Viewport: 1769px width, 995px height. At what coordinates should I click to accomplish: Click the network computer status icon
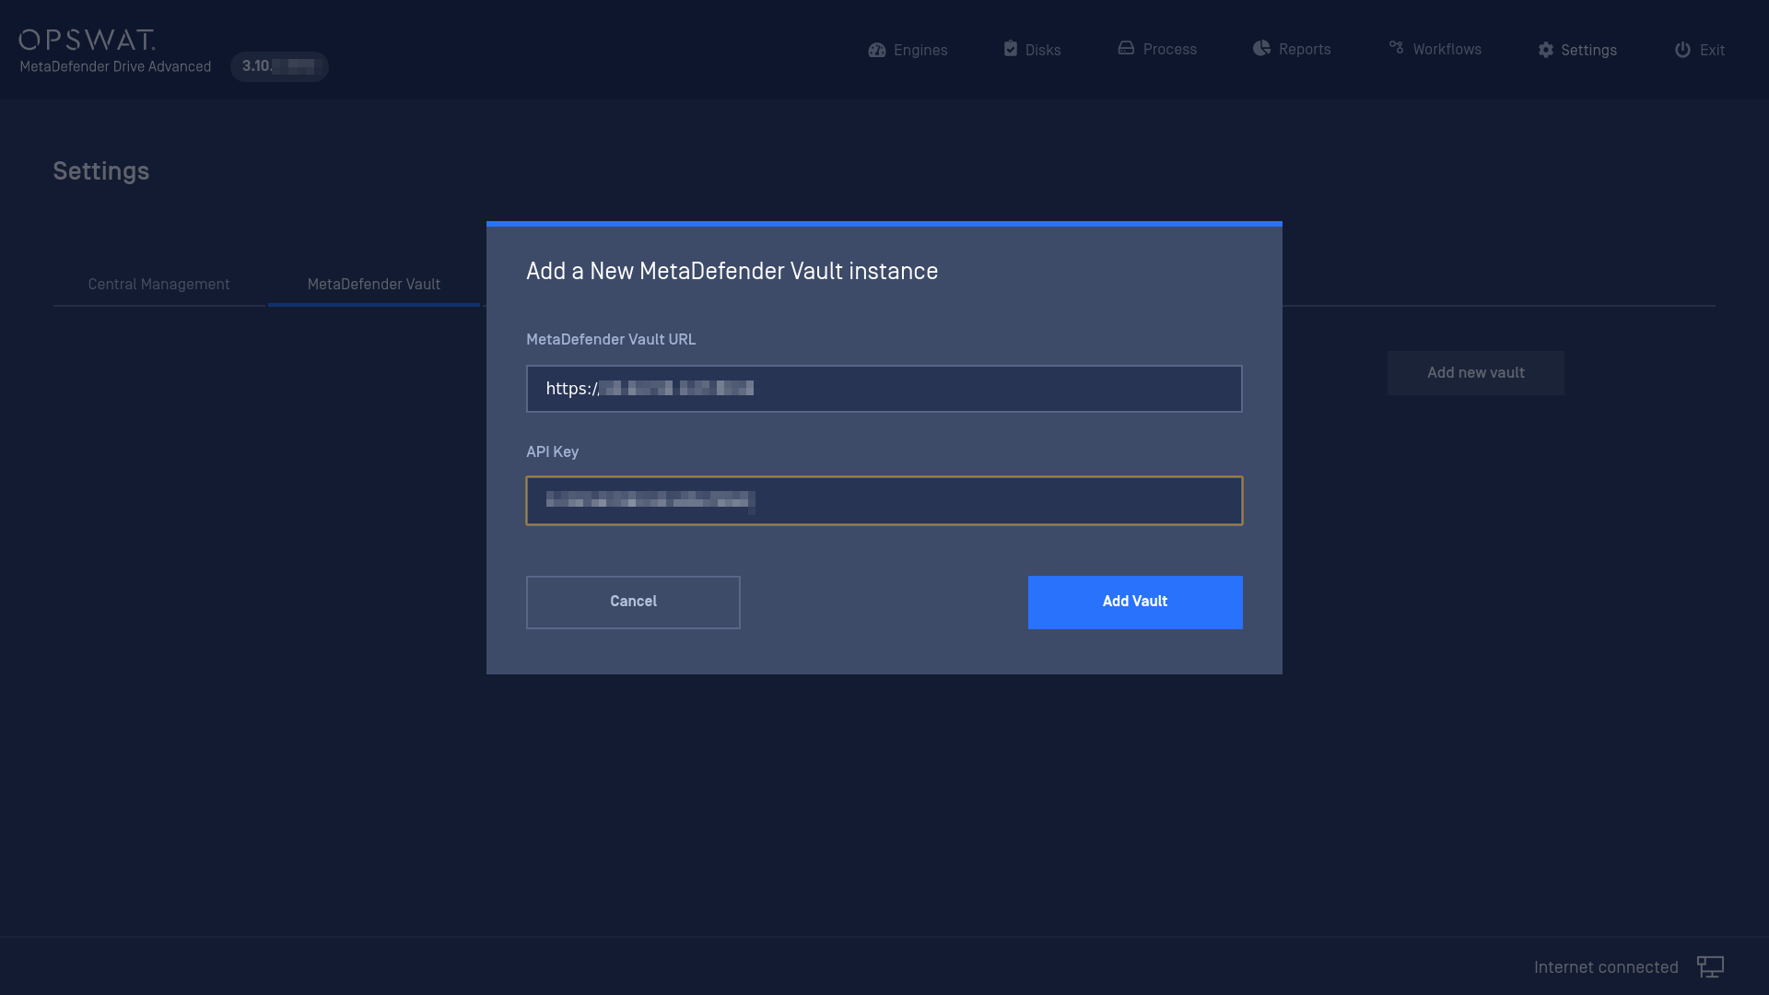click(x=1710, y=966)
